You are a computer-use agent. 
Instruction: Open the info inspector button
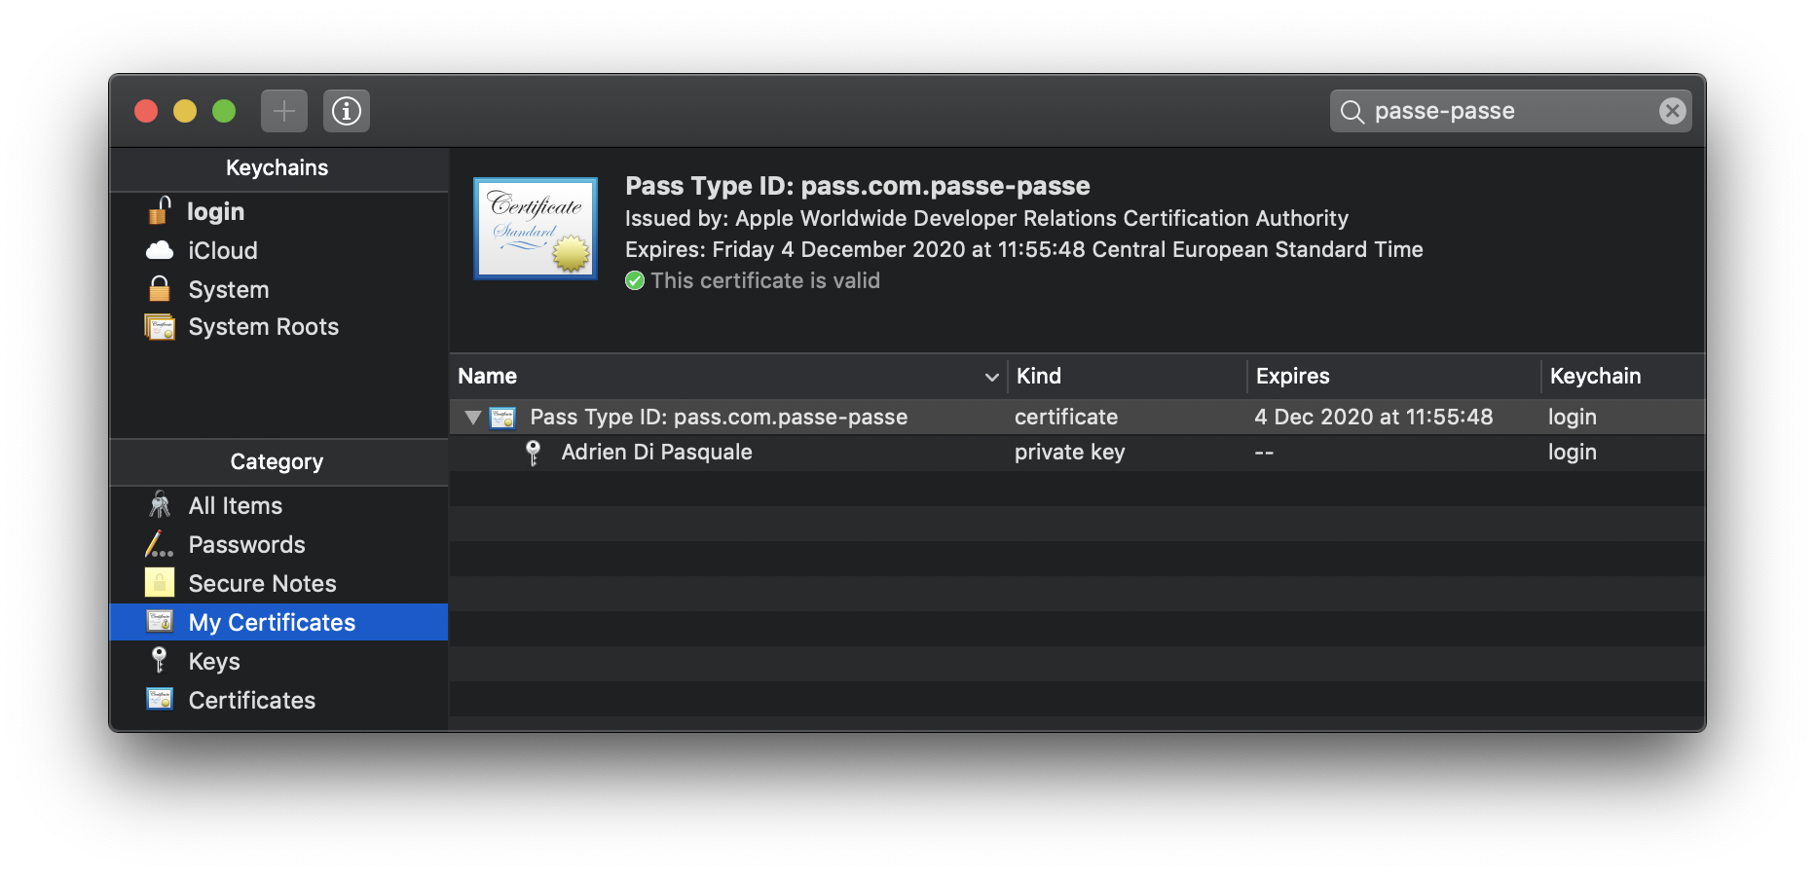[347, 111]
